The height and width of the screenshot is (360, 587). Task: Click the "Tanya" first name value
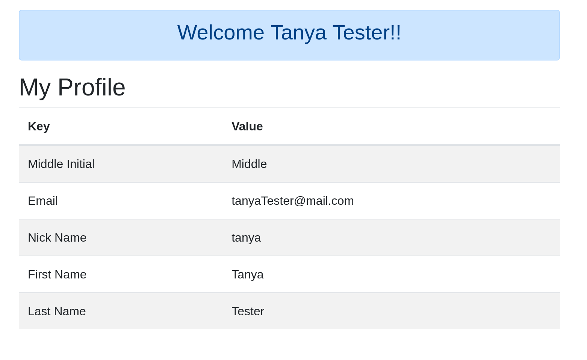247,275
